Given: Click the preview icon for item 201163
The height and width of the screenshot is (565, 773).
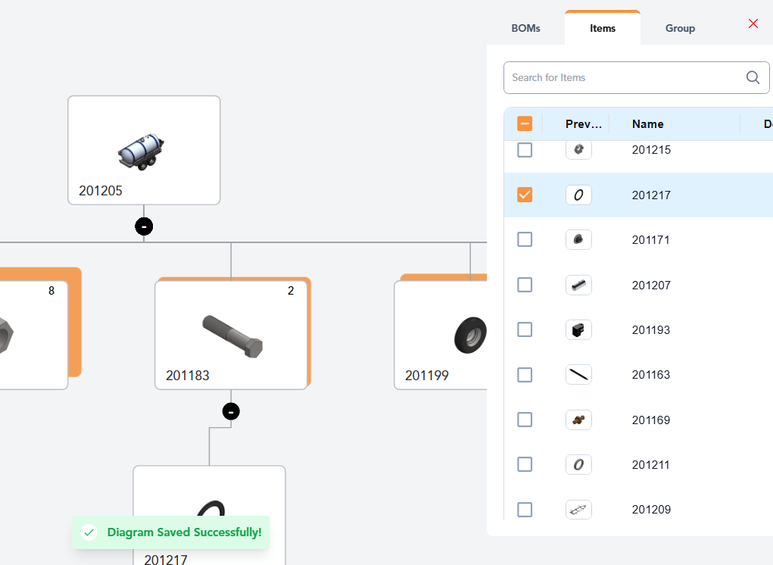Looking at the screenshot, I should 578,374.
